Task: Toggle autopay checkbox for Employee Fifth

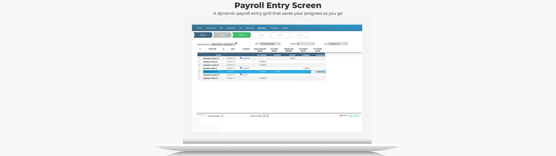Action: tap(241, 68)
